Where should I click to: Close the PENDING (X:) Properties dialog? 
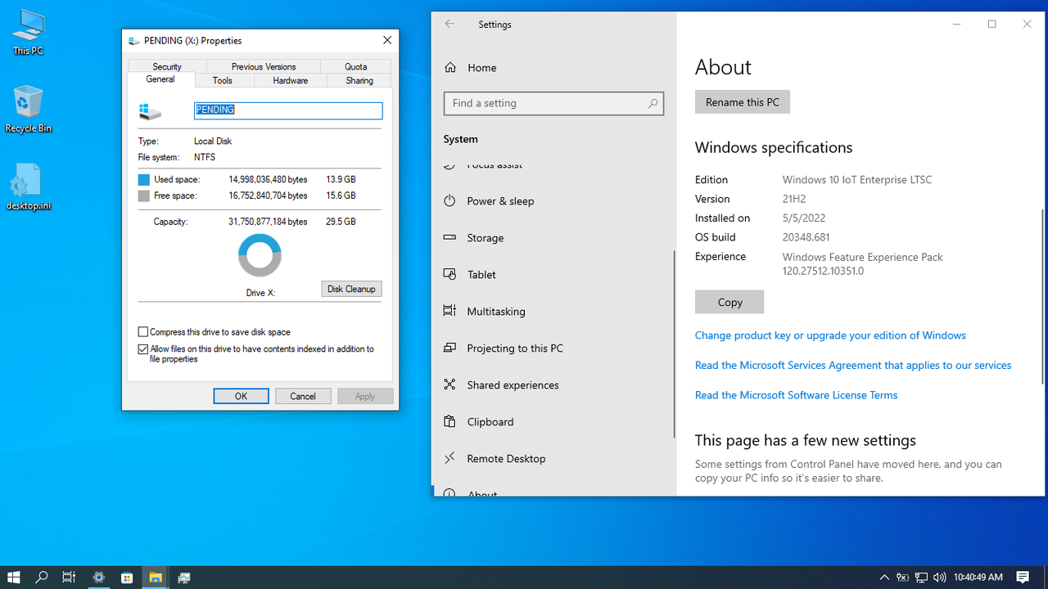pyautogui.click(x=387, y=40)
